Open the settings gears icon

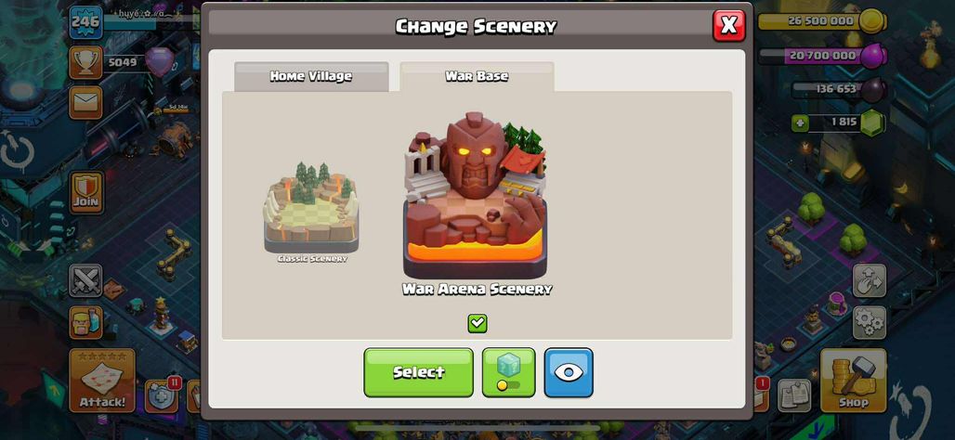870,322
